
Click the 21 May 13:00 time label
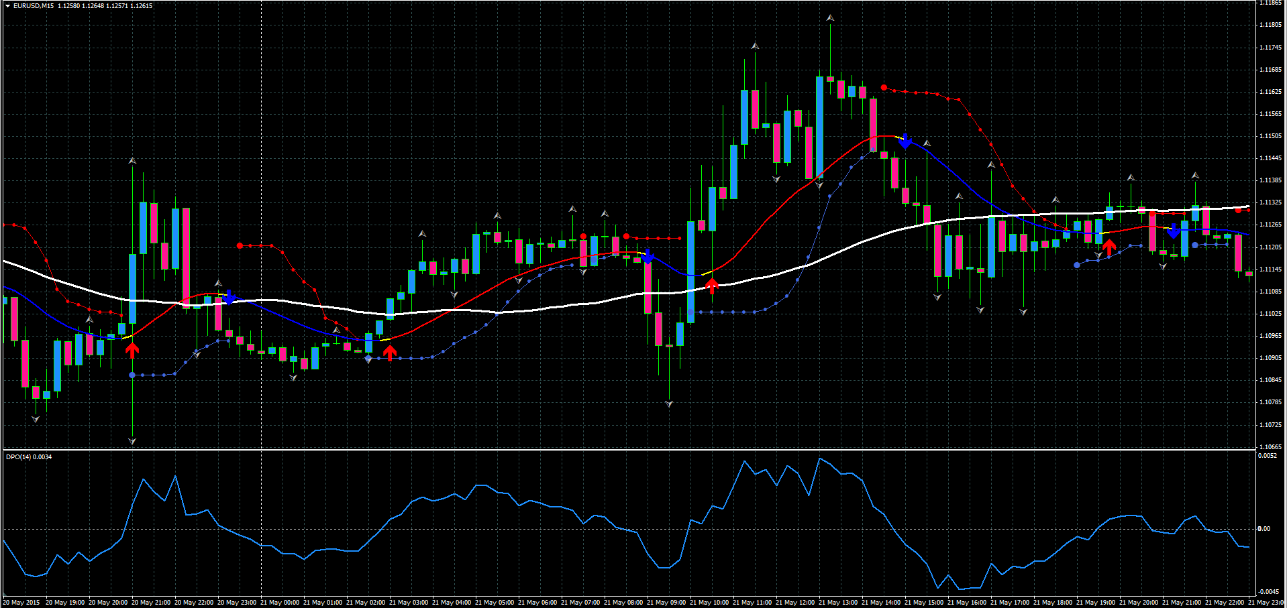[838, 603]
